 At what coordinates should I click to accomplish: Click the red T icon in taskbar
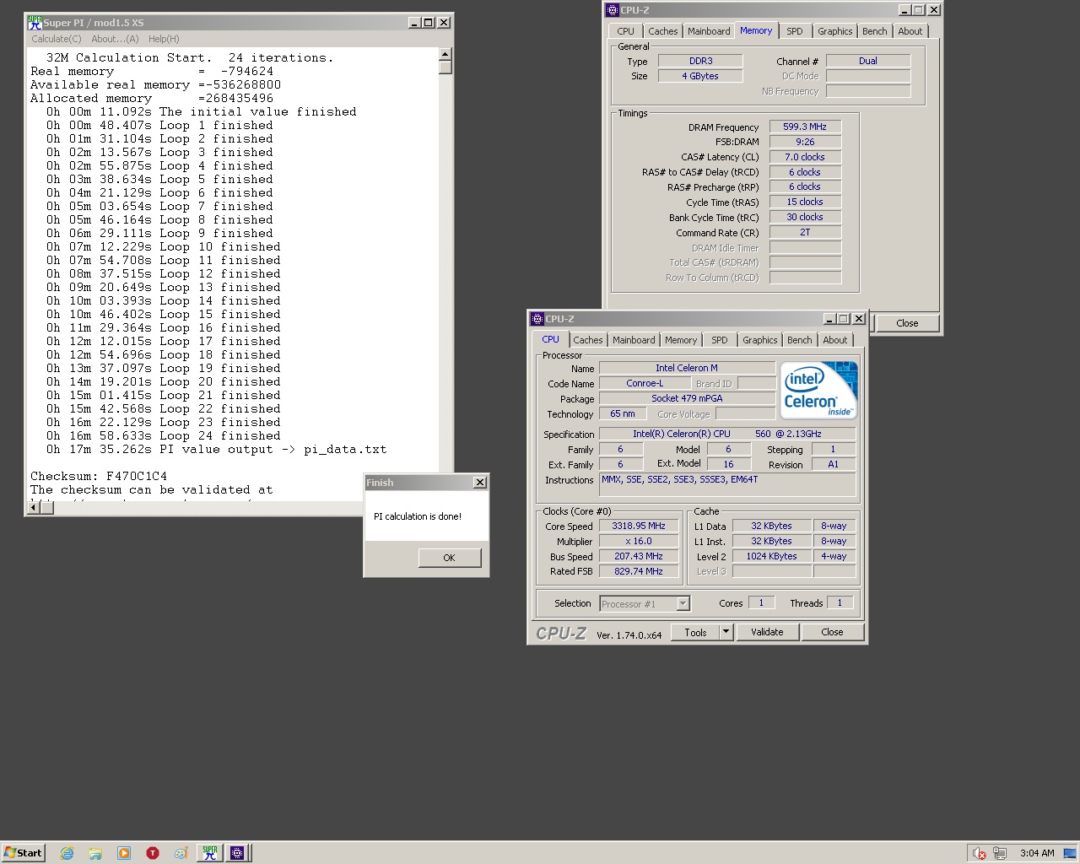click(x=153, y=853)
